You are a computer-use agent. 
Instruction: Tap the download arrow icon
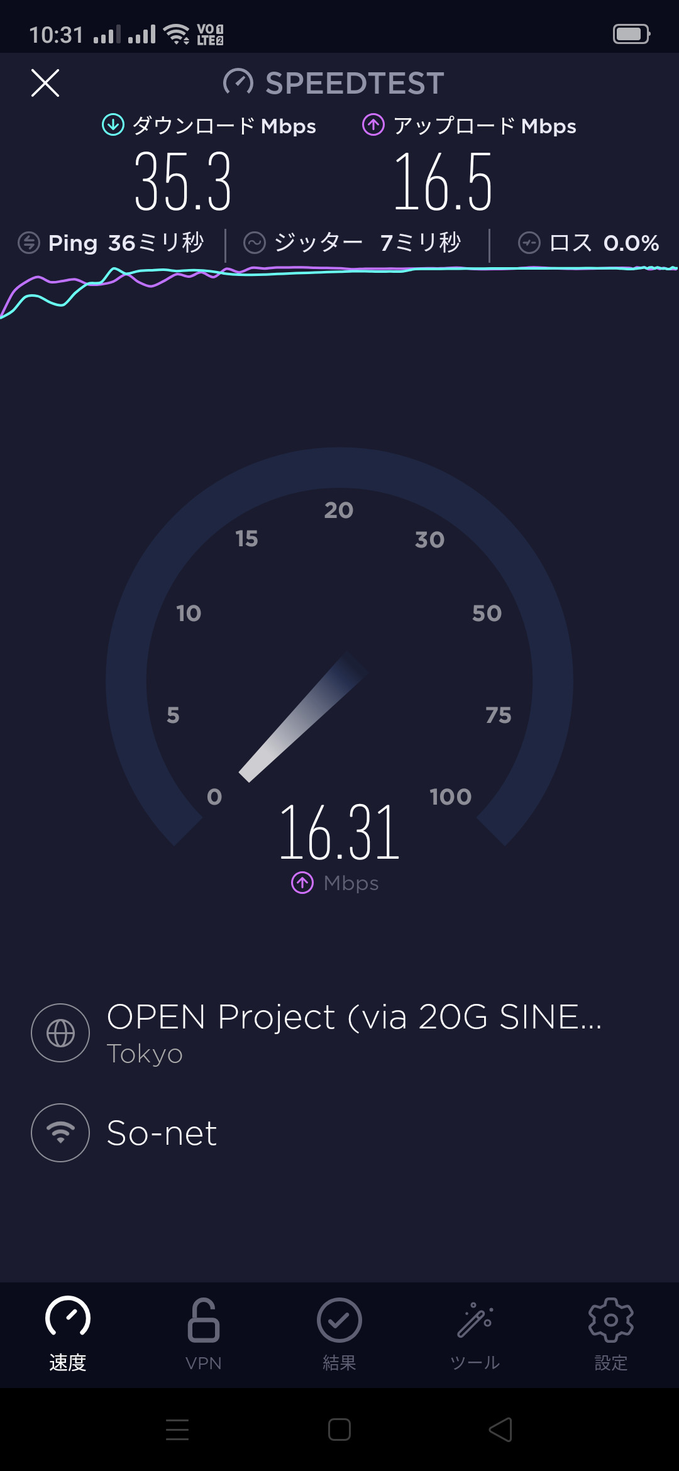(113, 124)
